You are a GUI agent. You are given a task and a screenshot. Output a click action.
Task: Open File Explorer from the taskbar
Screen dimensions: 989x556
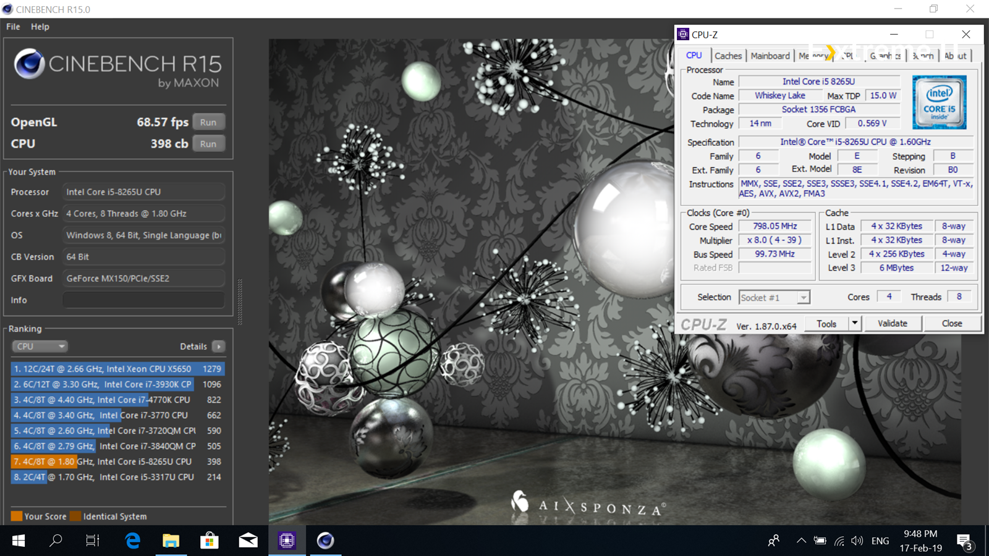pos(171,541)
